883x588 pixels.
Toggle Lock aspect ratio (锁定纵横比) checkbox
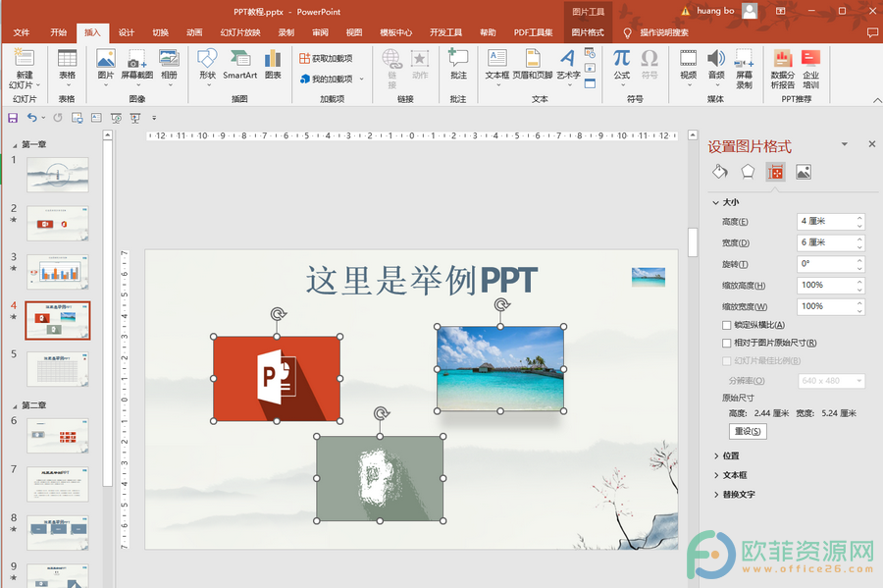[726, 325]
